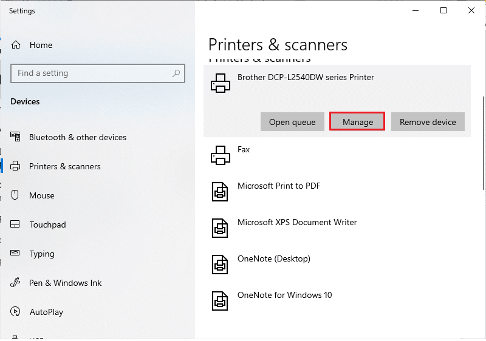
Task: Go to Bluetooth & other devices
Action: click(x=97, y=137)
